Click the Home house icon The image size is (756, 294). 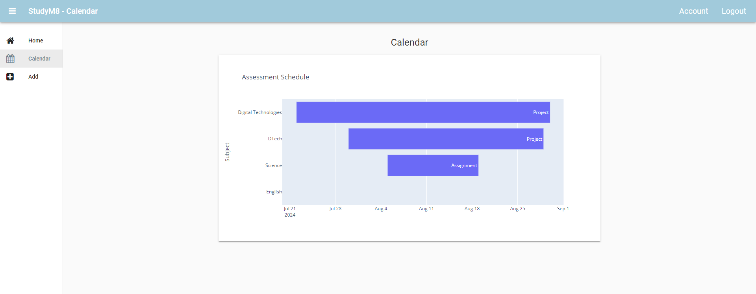pyautogui.click(x=10, y=40)
